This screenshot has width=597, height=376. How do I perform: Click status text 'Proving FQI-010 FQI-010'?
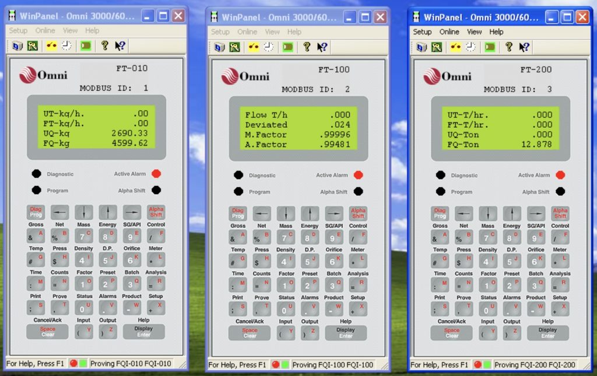click(x=131, y=363)
